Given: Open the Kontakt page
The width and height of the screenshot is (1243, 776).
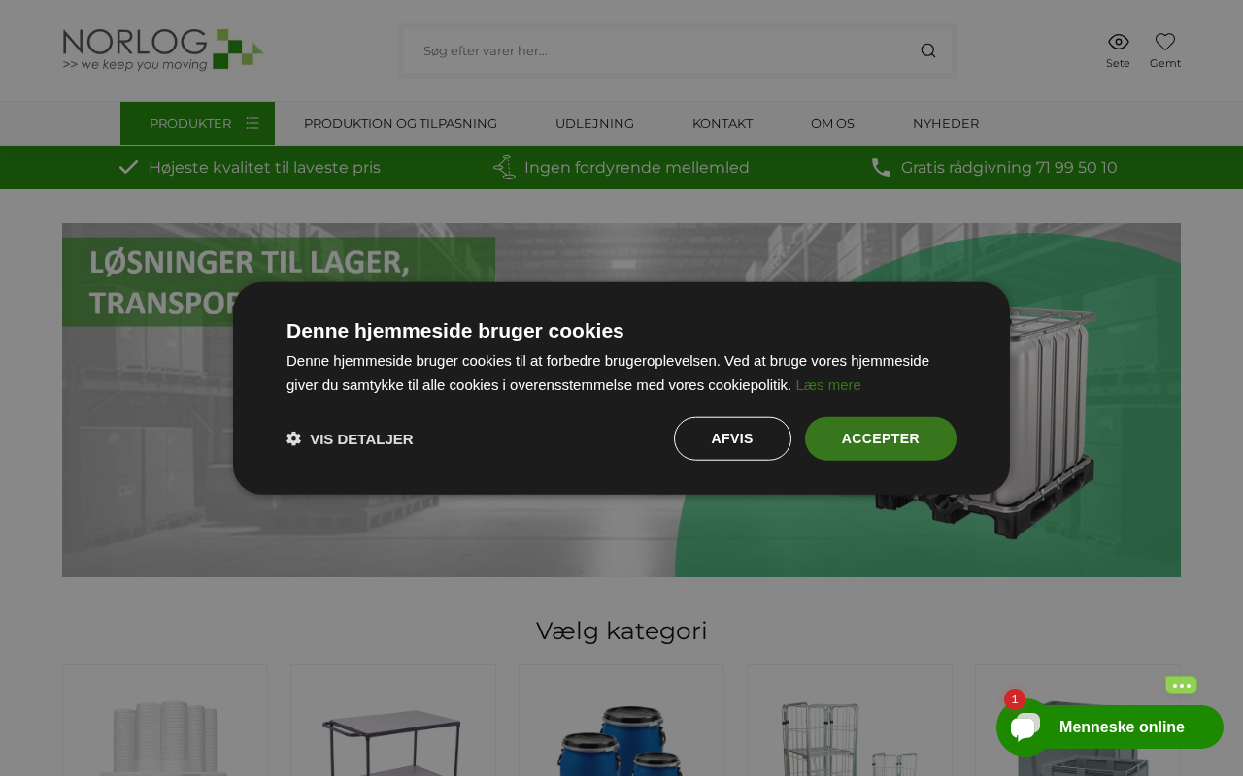Looking at the screenshot, I should pos(722,123).
